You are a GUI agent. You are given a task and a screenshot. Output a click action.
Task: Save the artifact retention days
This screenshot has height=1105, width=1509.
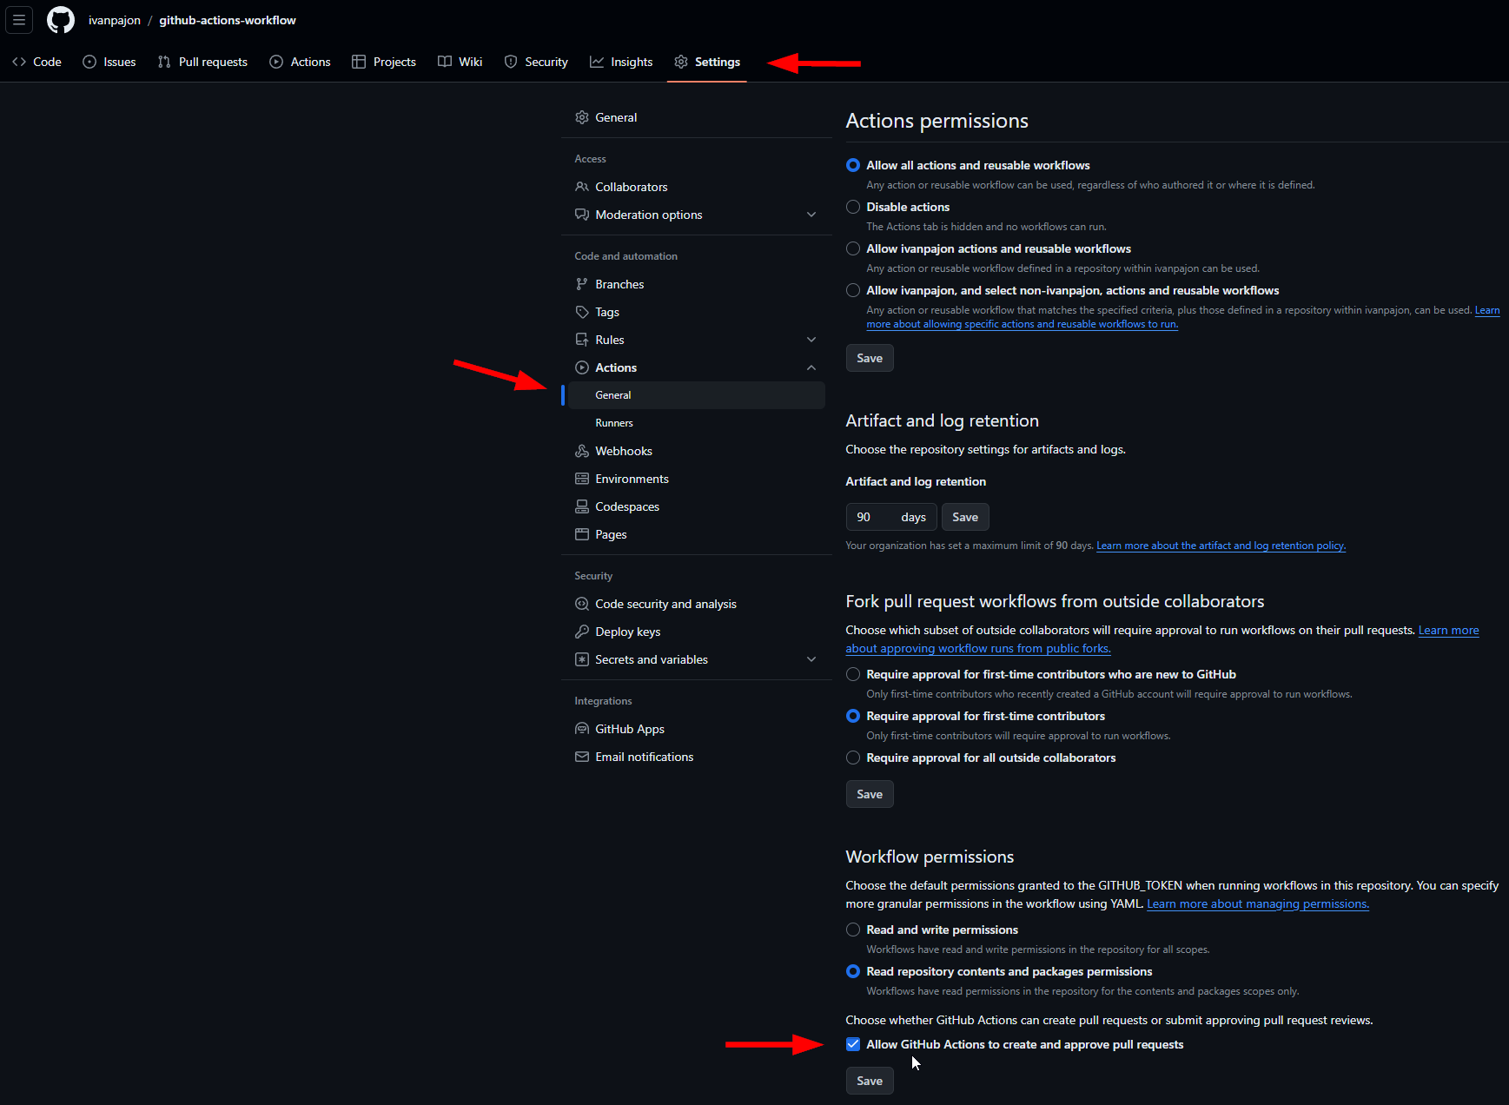pyautogui.click(x=965, y=517)
